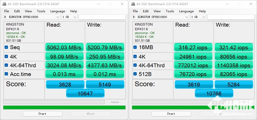Toggle the 4K checkbox in right window
This screenshot has width=257, height=120.
point(135,57)
